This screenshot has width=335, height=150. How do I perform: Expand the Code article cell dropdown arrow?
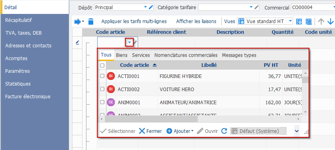tap(129, 42)
